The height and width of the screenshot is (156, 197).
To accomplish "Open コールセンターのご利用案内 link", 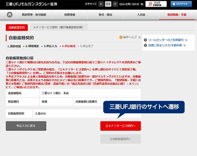I will (x=166, y=40).
